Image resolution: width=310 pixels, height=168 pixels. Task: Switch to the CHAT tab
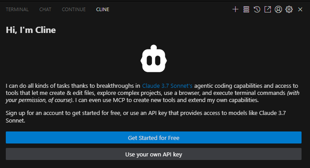[x=45, y=9]
